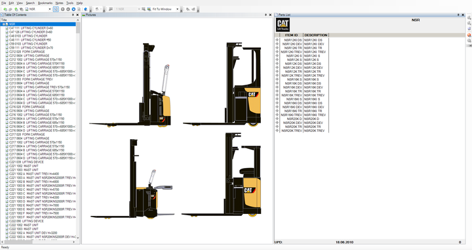Select the NSR20K TREV item ID

click(292, 131)
